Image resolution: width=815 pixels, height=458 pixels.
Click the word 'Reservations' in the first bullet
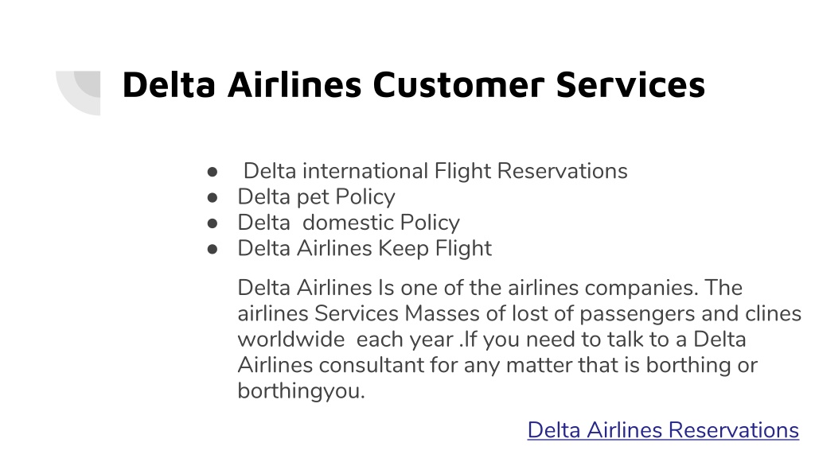(x=563, y=172)
